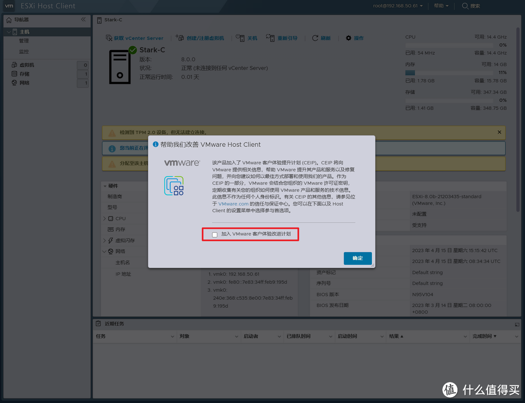Click the Stark-C host tab icon
This screenshot has height=403, width=525.
pos(99,20)
